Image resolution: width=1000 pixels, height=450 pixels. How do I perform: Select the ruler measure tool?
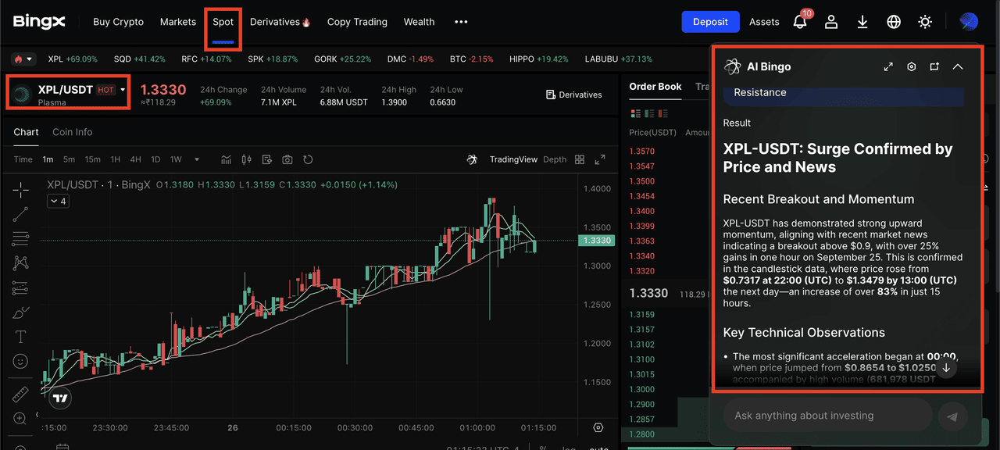(21, 395)
